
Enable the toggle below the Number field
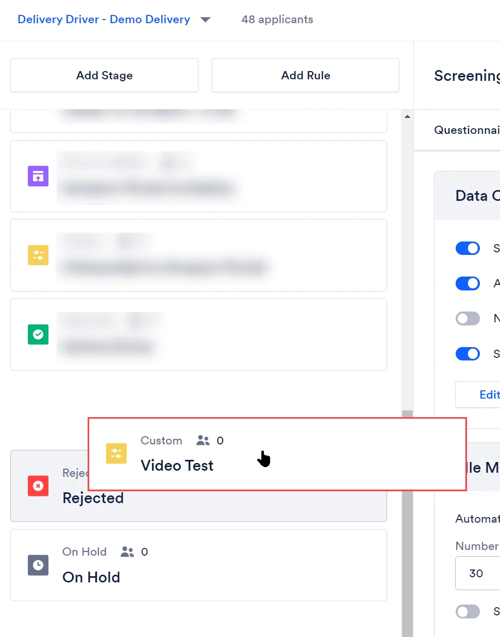click(468, 611)
